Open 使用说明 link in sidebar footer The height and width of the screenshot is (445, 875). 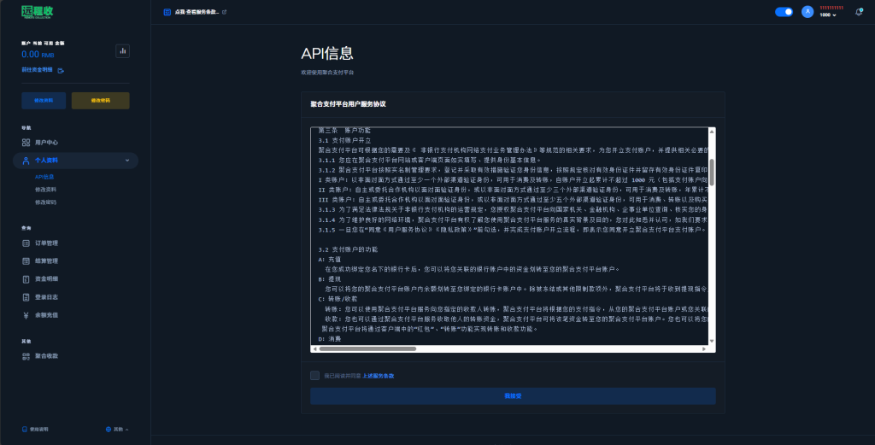(x=38, y=430)
